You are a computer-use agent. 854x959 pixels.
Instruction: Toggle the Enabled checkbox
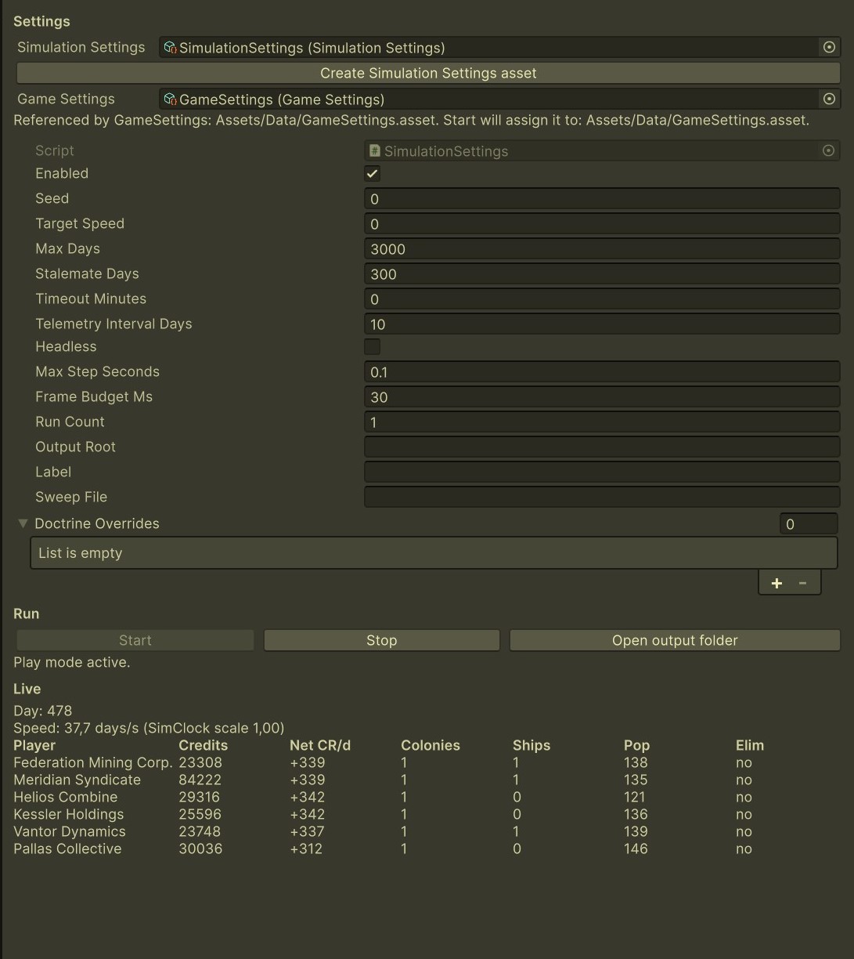373,174
